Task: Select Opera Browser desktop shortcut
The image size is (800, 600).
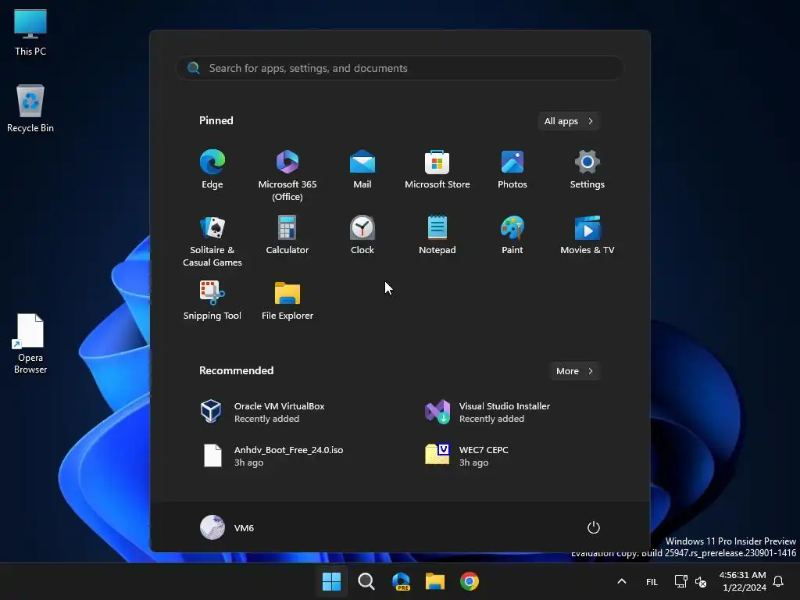Action: 30,344
